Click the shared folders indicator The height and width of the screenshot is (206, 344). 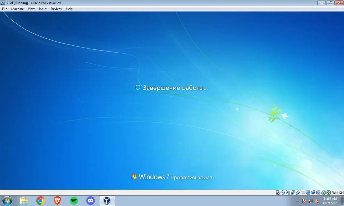(303, 193)
